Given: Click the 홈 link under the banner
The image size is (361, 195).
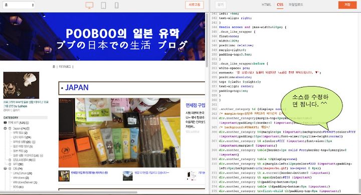Looking at the screenshot, I should pos(54,67).
